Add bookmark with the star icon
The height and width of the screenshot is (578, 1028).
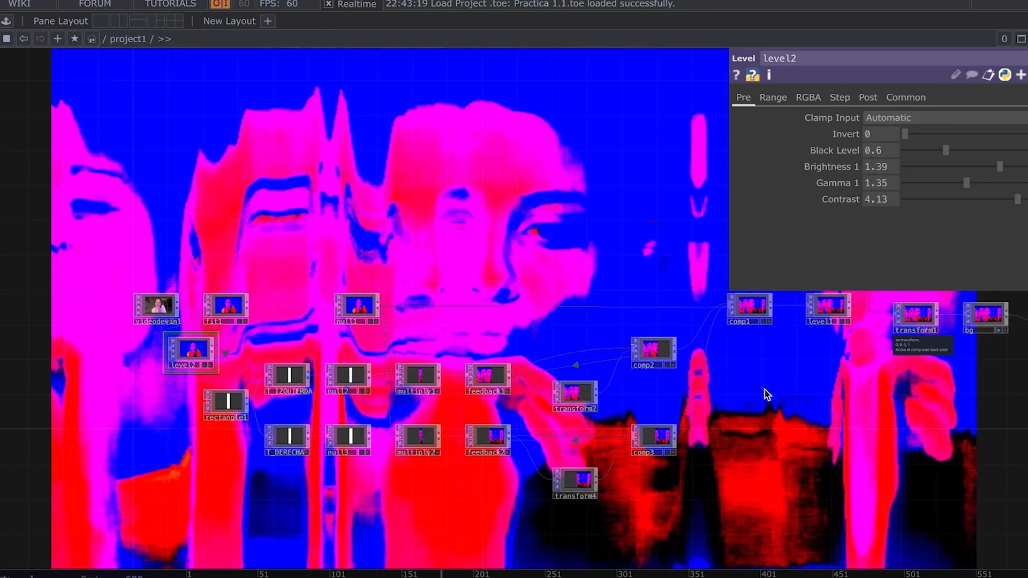coord(74,39)
